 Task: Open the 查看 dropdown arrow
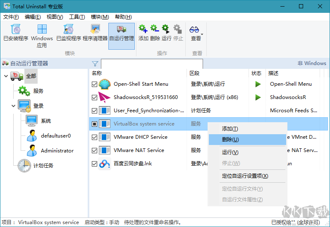point(202,34)
